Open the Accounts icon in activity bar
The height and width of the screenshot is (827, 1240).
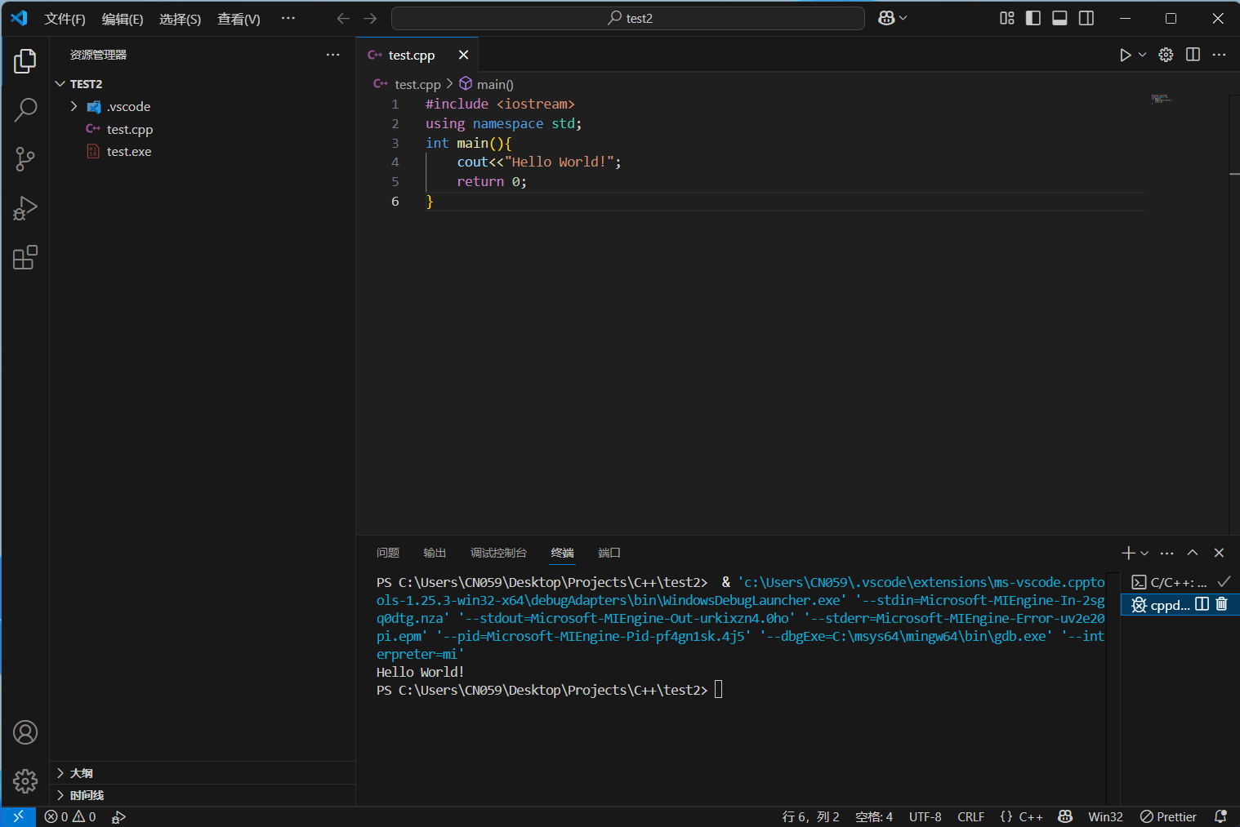(25, 732)
